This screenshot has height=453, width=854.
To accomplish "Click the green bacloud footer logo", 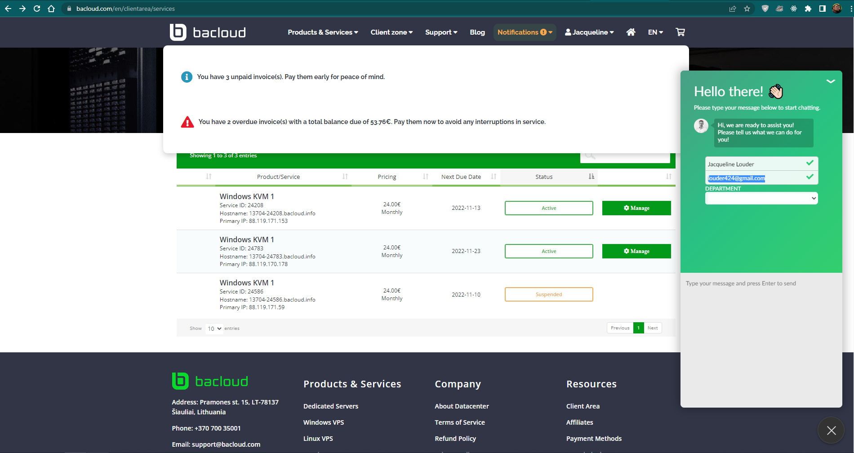I will [210, 381].
